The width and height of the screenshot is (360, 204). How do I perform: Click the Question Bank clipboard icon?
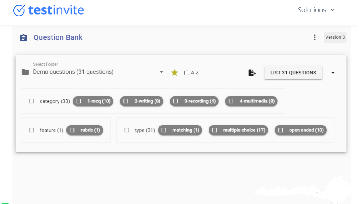pos(23,38)
